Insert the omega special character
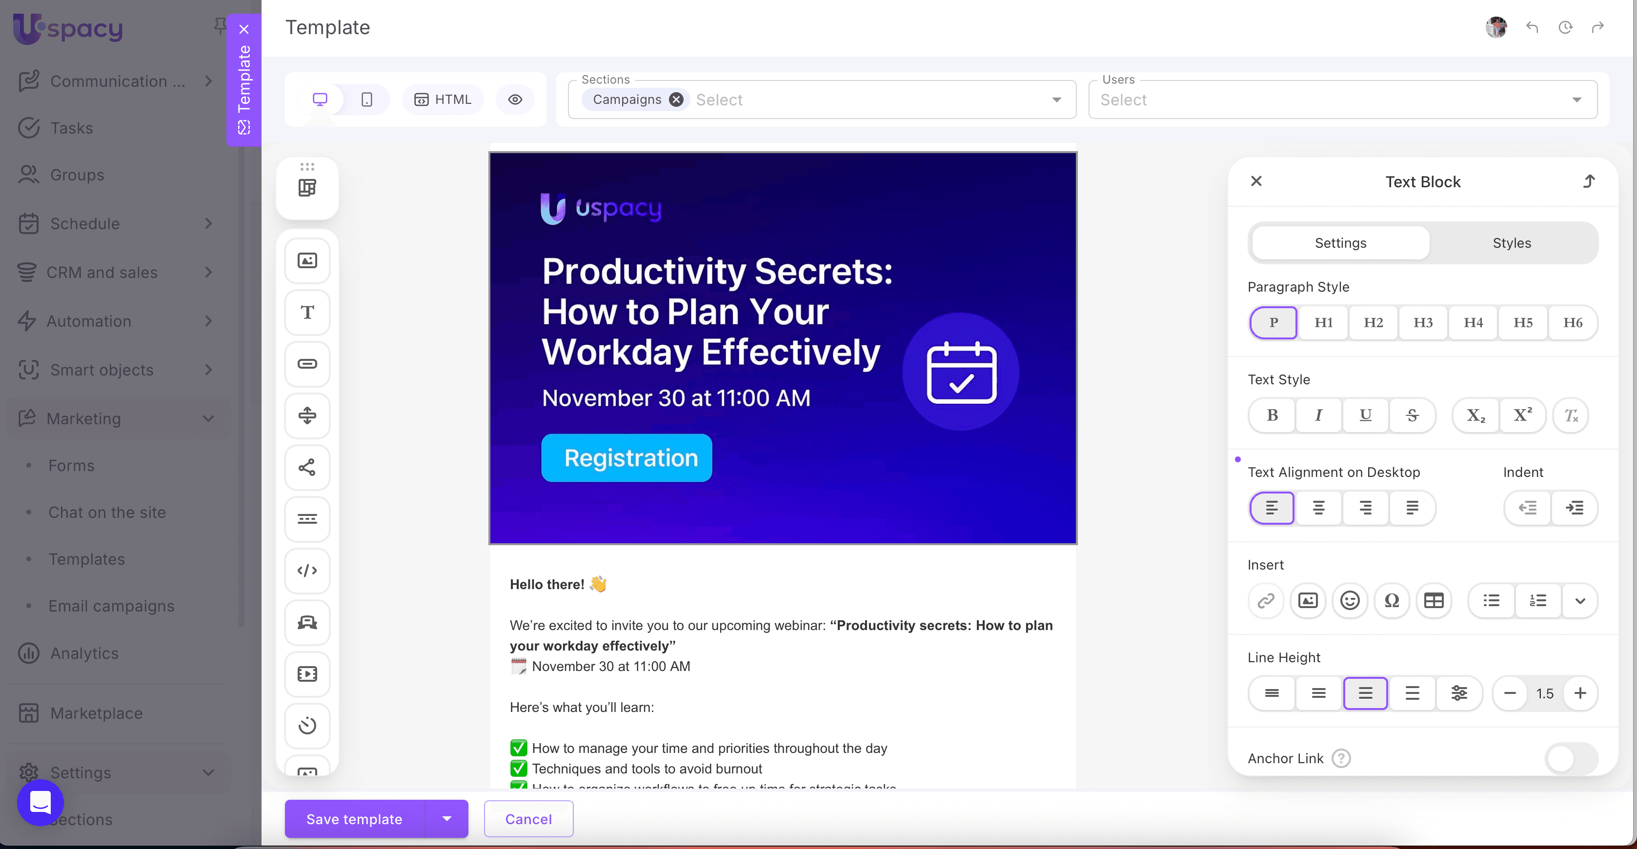The width and height of the screenshot is (1637, 849). click(x=1393, y=600)
